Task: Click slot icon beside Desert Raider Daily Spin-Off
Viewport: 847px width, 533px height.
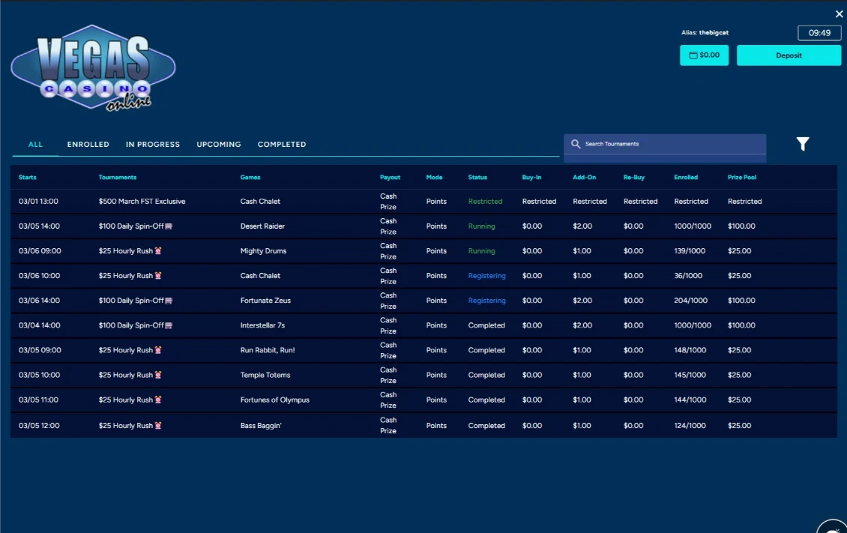Action: pyautogui.click(x=169, y=226)
